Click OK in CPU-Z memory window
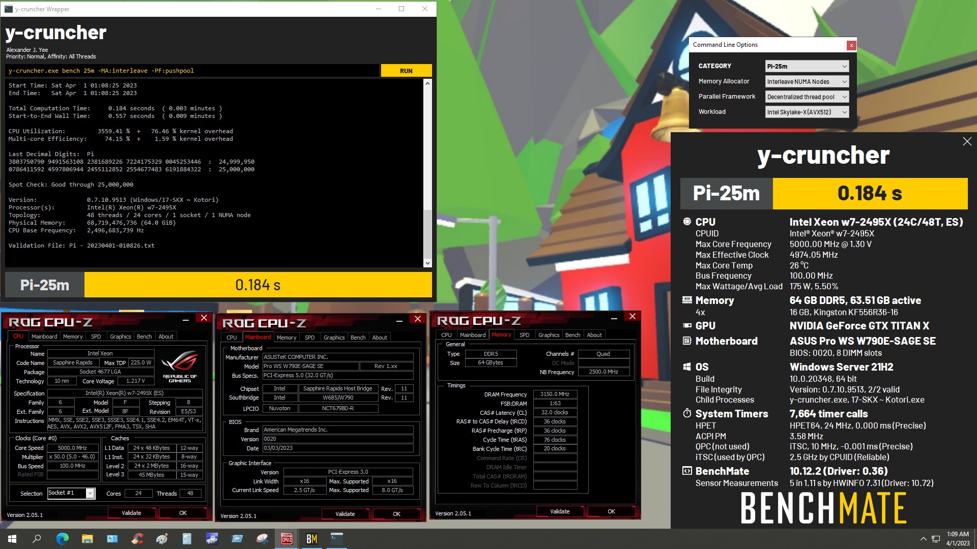 (x=611, y=511)
